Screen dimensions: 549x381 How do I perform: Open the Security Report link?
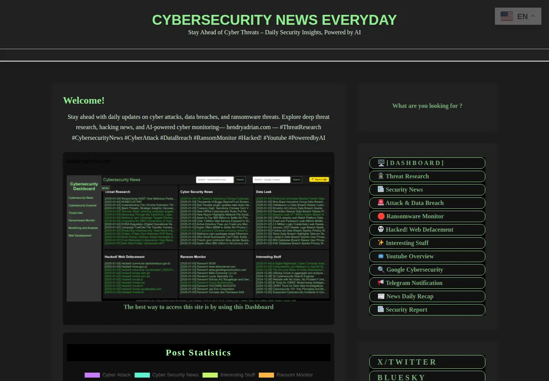pos(427,310)
